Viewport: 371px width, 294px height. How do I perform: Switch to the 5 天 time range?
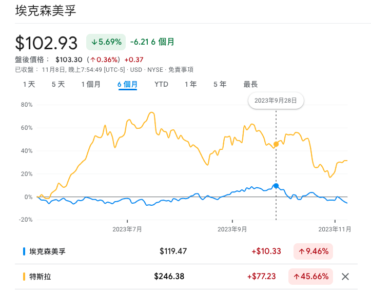click(x=58, y=84)
